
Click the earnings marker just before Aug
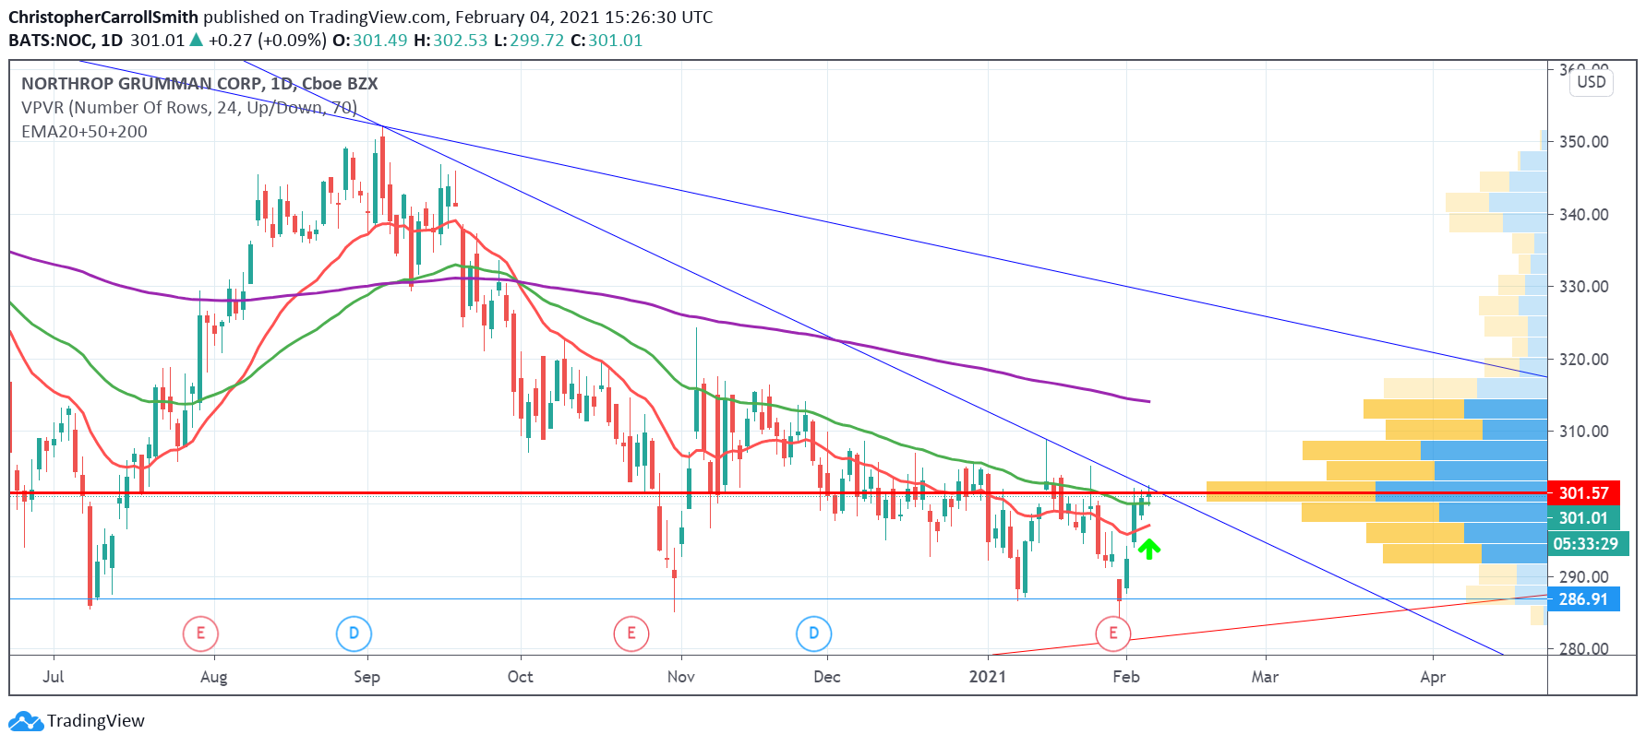(200, 634)
